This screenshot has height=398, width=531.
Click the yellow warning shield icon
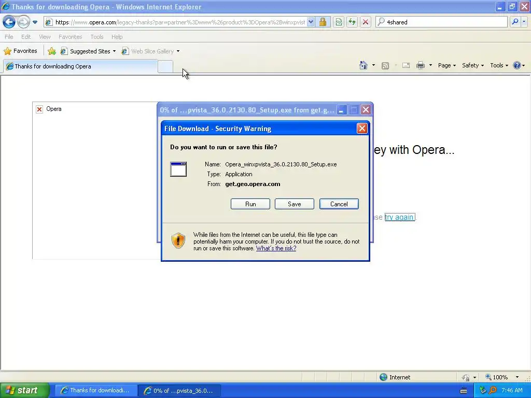pos(178,240)
